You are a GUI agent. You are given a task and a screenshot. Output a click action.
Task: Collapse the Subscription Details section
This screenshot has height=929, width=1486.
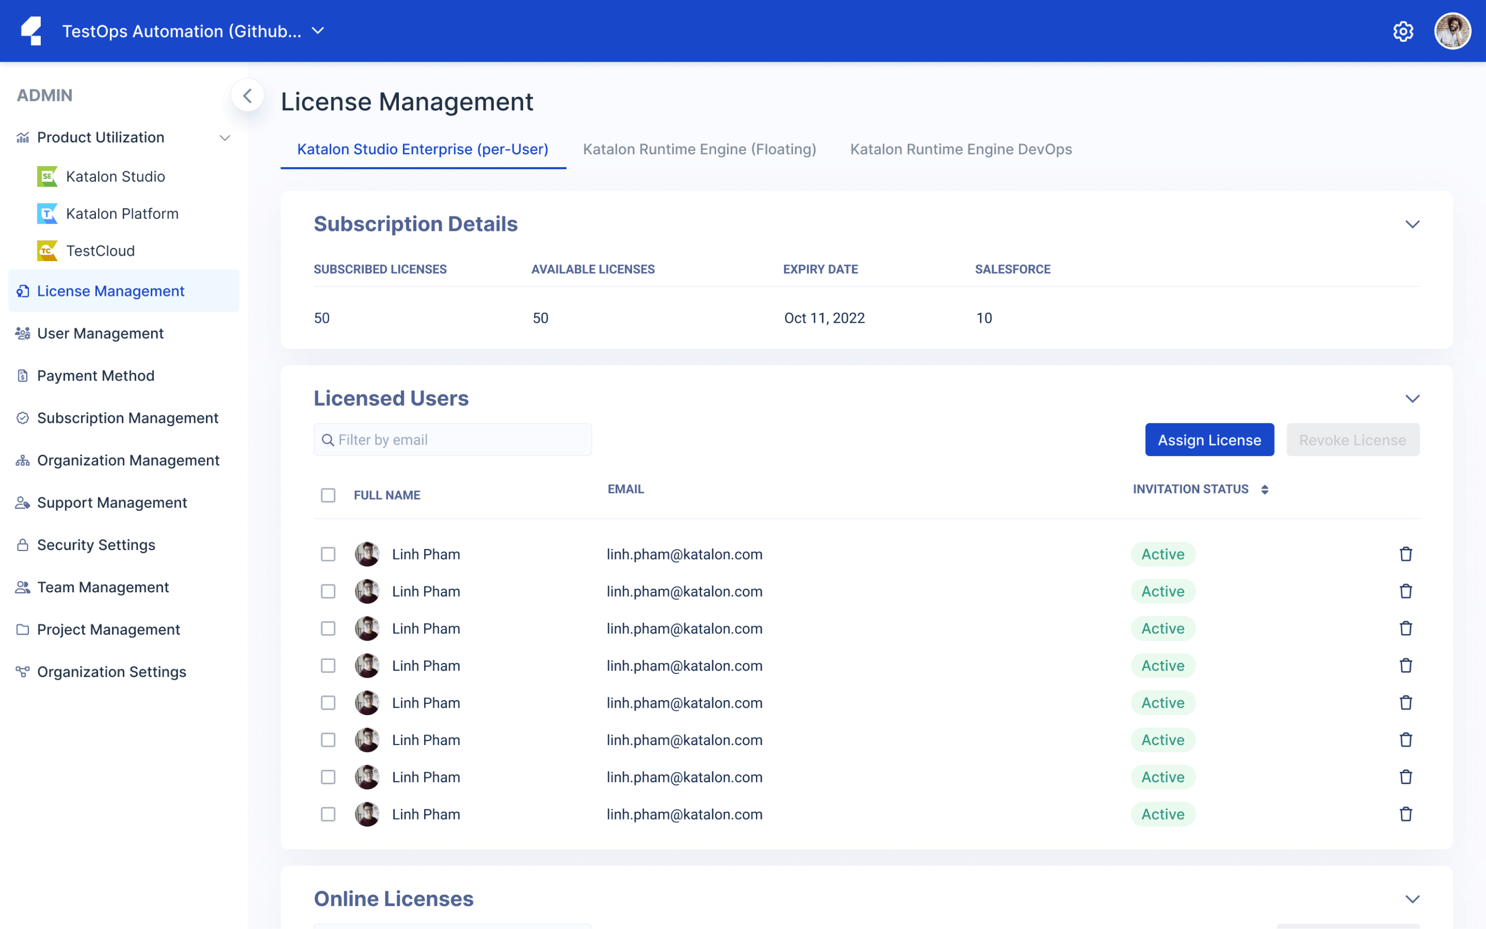tap(1412, 224)
